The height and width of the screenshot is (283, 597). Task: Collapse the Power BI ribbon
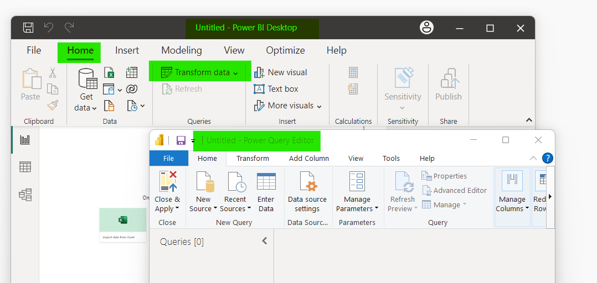[x=529, y=120]
